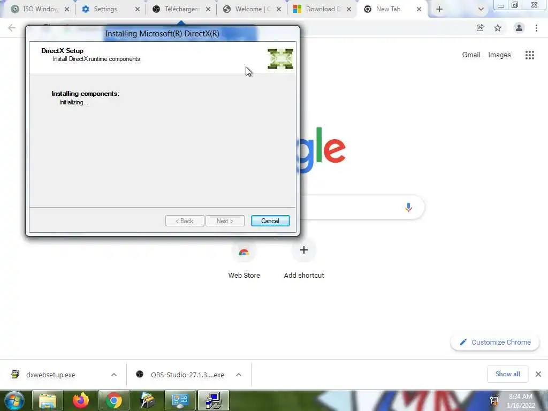
Task: Open the tools app next to Chrome on taskbar
Action: 147,400
